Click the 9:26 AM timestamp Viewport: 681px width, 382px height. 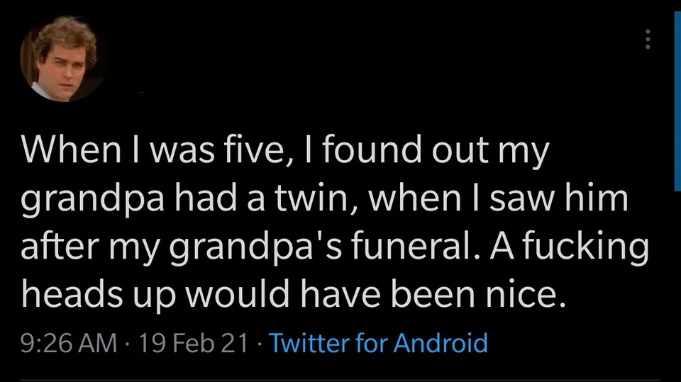pos(69,343)
